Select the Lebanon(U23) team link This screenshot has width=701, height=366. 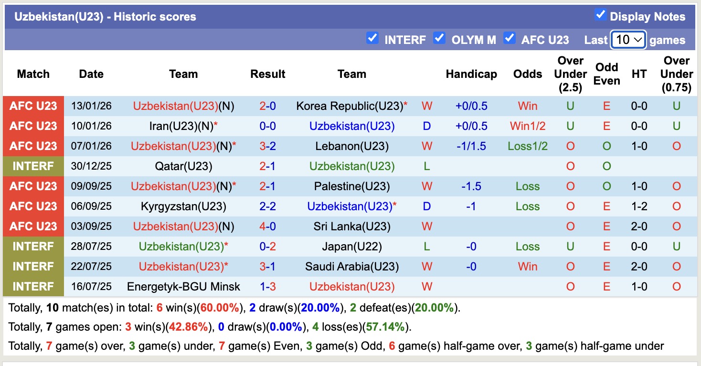pos(352,146)
